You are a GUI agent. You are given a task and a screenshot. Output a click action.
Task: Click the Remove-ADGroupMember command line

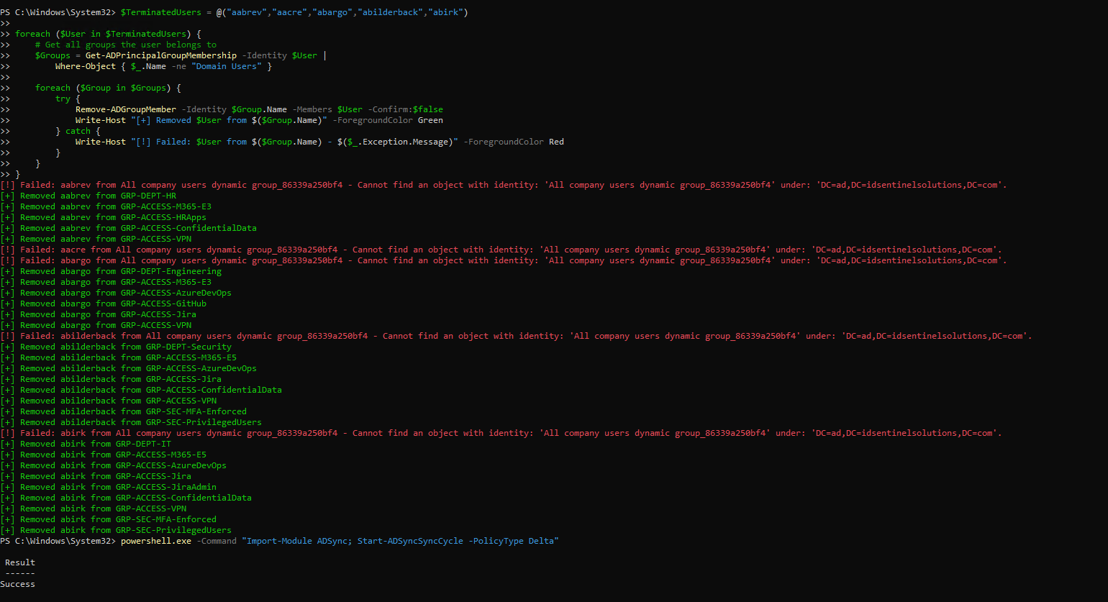coord(259,109)
